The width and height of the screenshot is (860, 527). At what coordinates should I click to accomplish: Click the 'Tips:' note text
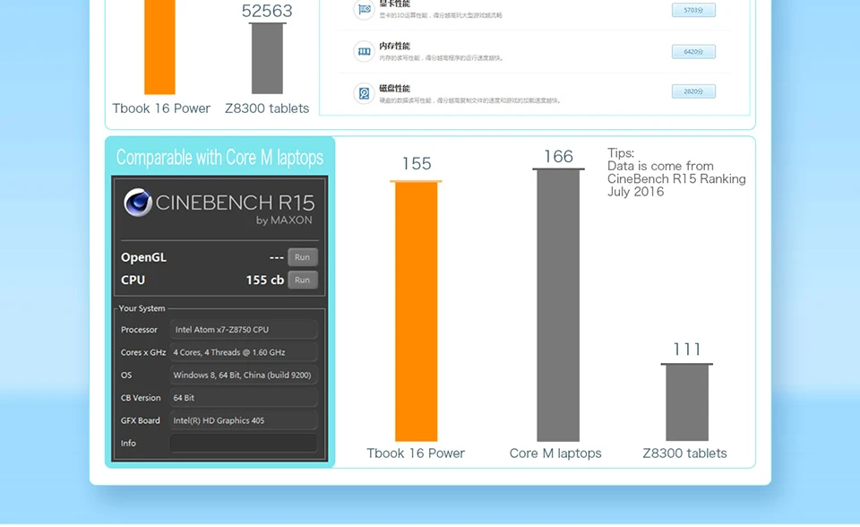click(x=621, y=153)
